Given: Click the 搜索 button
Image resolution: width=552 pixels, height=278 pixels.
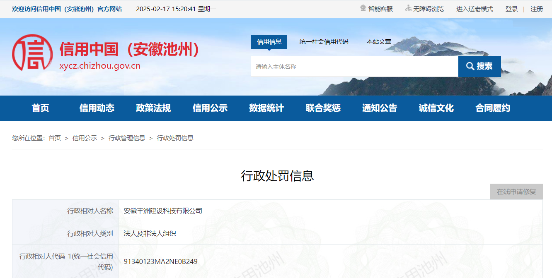Looking at the screenshot, I should coord(479,66).
